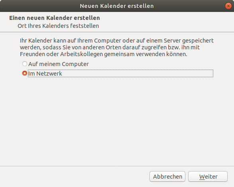
Task: Click the word "Server" in the description text
Action: click(x=172, y=41)
